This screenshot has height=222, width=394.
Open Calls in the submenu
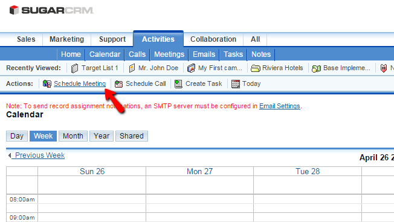click(137, 54)
